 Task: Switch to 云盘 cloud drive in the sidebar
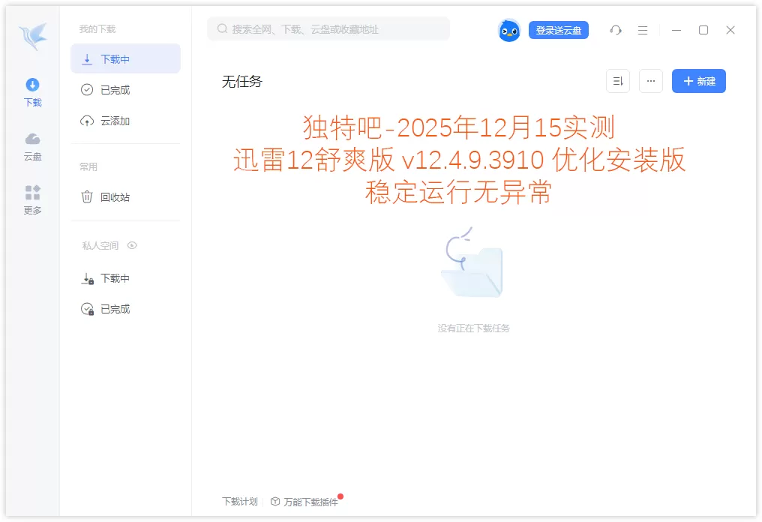coord(32,145)
